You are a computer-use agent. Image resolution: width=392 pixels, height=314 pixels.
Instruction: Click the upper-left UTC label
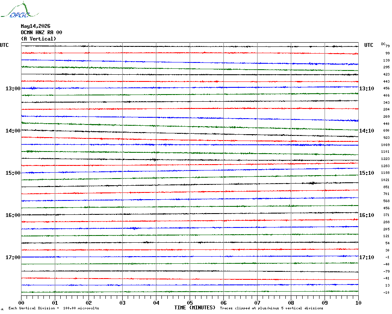pyautogui.click(x=4, y=45)
